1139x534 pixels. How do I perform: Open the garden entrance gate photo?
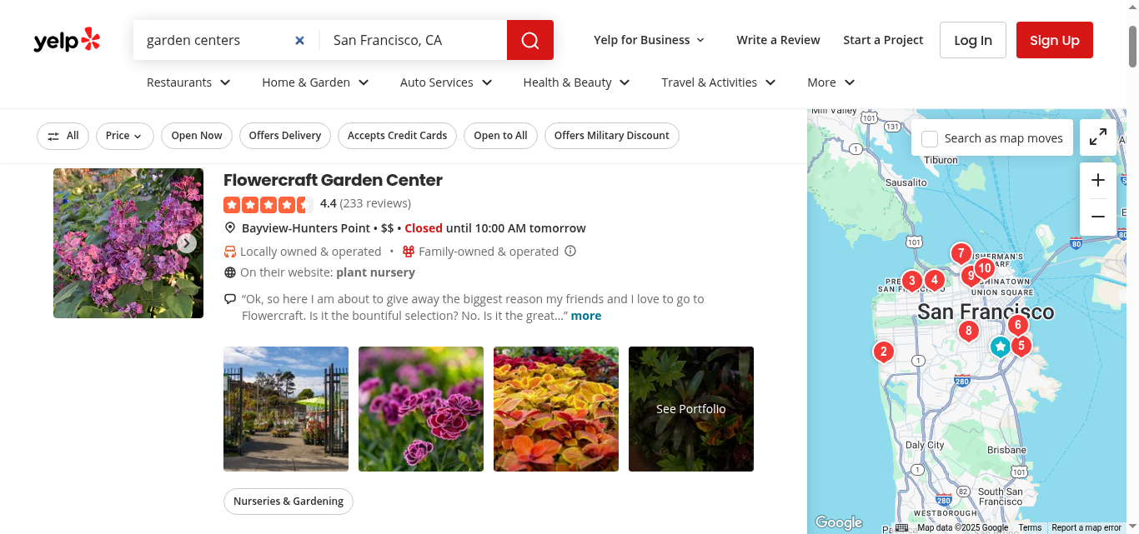[x=286, y=409]
